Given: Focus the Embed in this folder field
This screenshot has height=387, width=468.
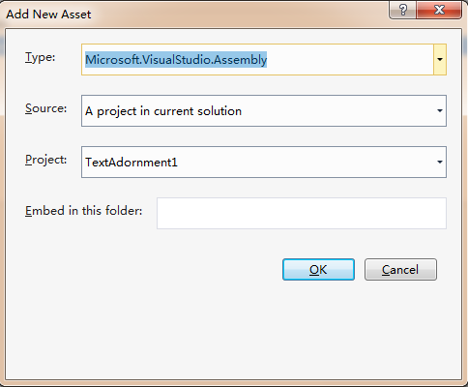Looking at the screenshot, I should click(302, 213).
